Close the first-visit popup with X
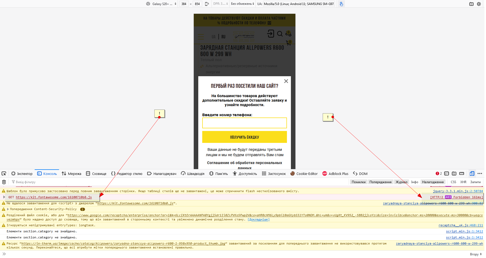This screenshot has height=258, width=486. coord(286,81)
